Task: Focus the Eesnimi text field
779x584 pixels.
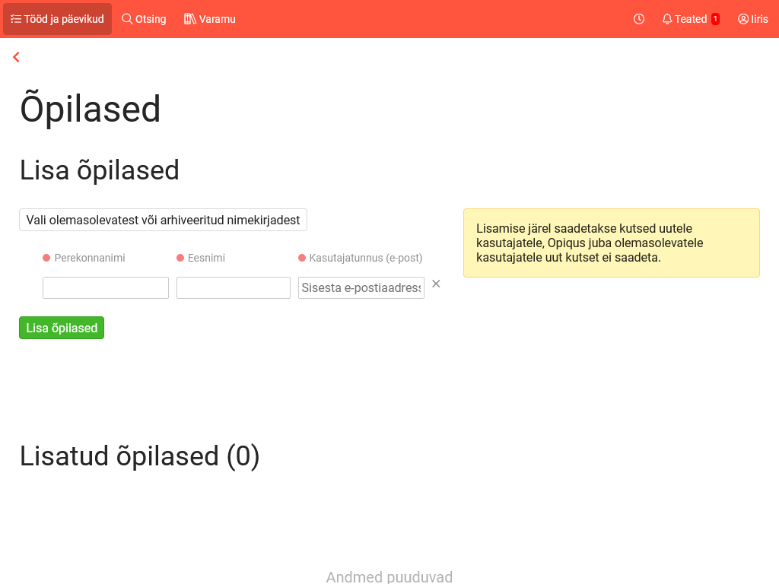Action: coord(234,287)
